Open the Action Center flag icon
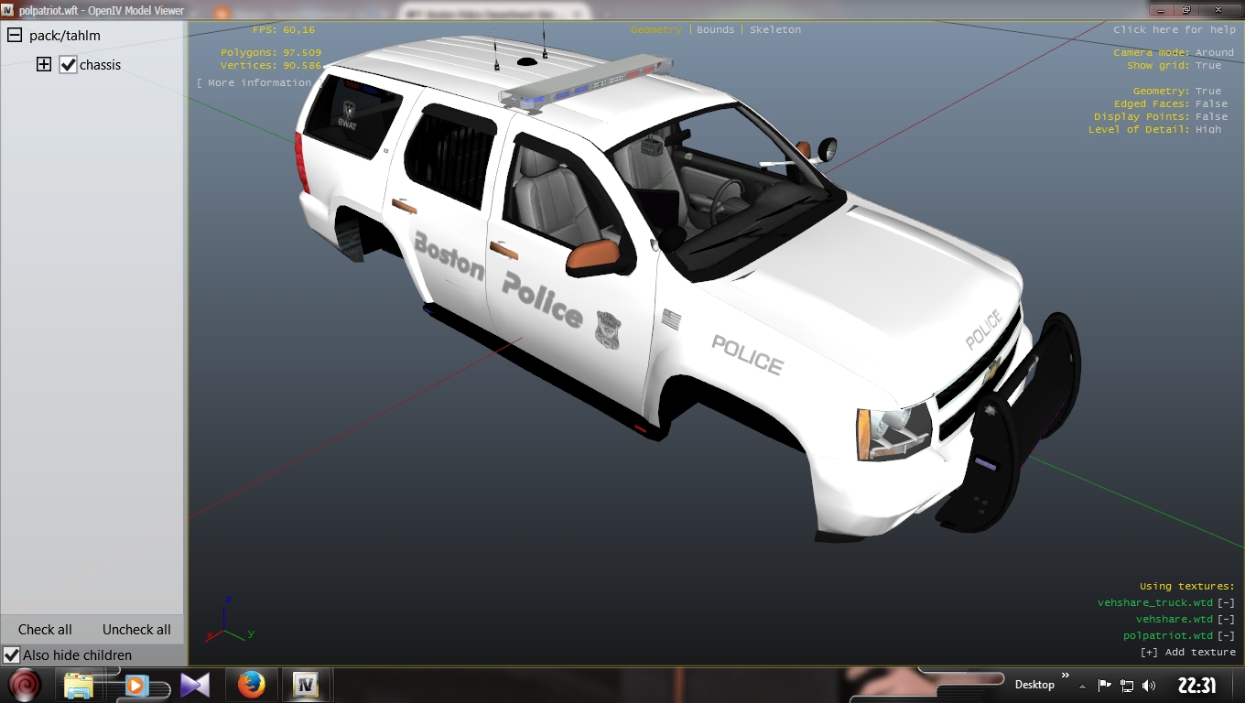Image resolution: width=1245 pixels, height=703 pixels. [1105, 686]
